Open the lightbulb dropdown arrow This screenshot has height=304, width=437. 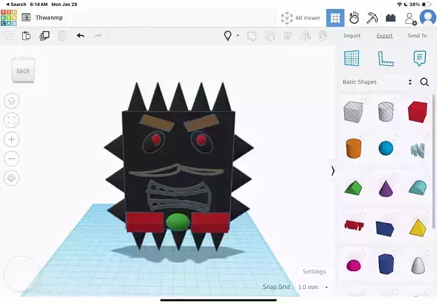click(238, 36)
